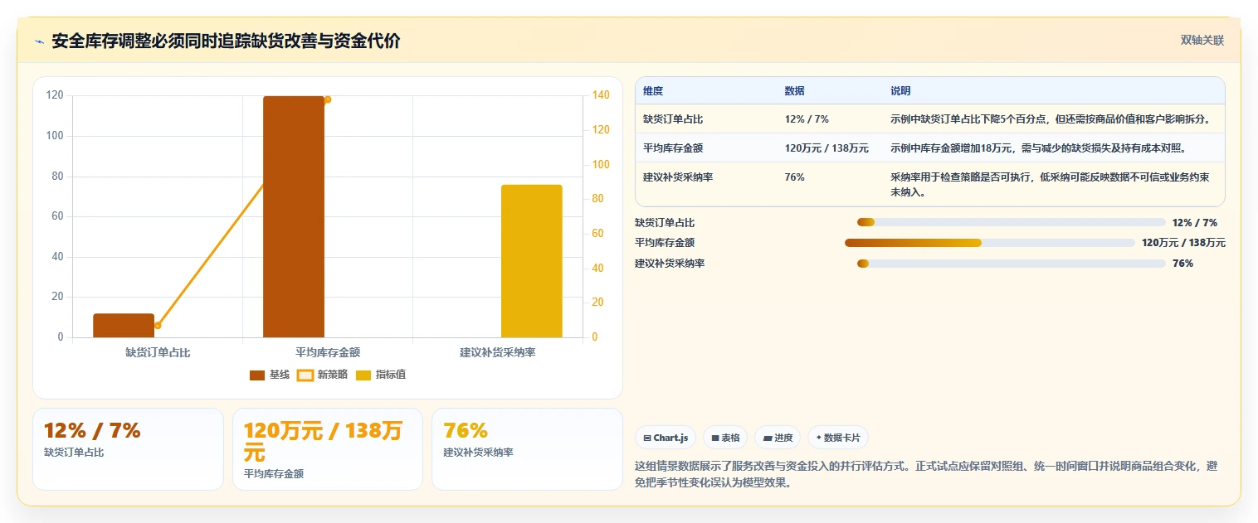Click the 76% table data cell
Screen dimensions: 1258x523
pyautogui.click(x=794, y=177)
